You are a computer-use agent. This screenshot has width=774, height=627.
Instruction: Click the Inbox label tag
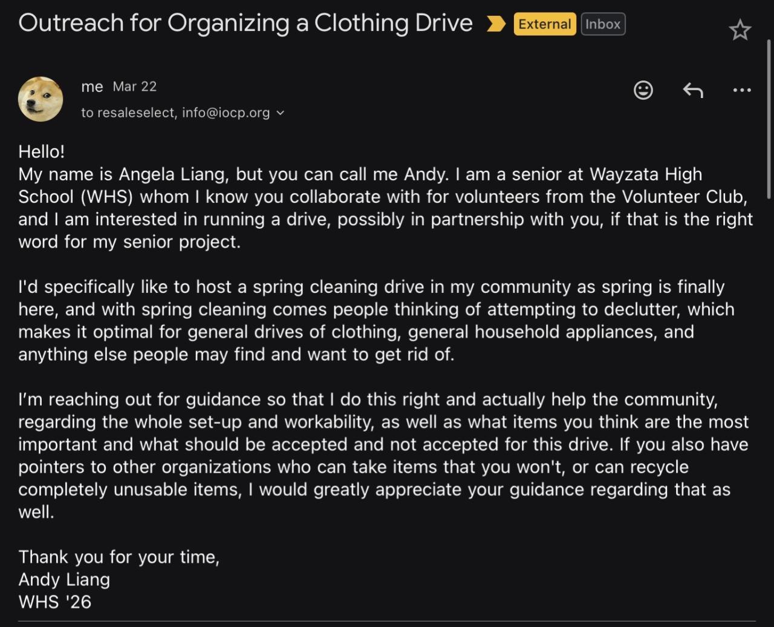[x=603, y=24]
